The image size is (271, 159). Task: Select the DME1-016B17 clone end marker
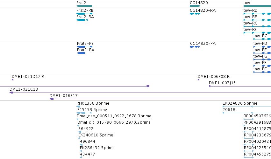[52, 99]
